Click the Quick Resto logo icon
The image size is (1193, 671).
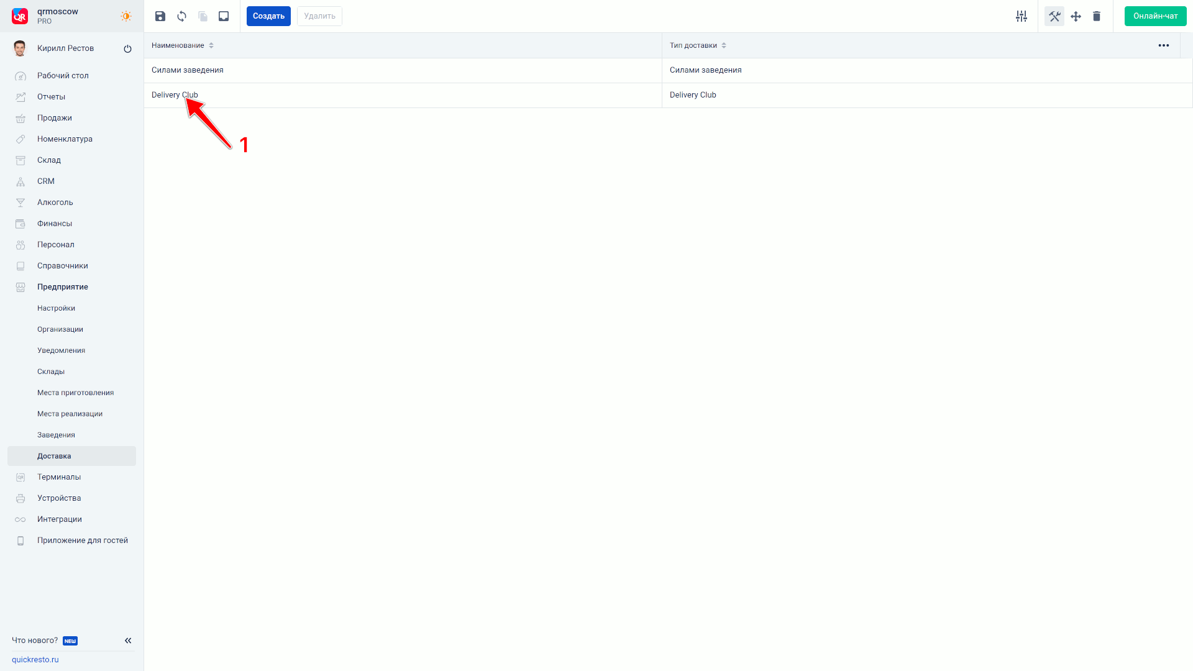coord(20,16)
